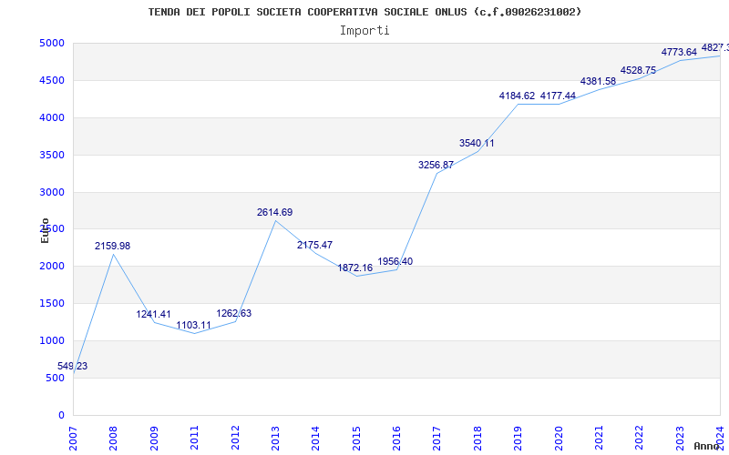Click the 1956.40 data label
Screen dimensions: 729x455
point(395,262)
